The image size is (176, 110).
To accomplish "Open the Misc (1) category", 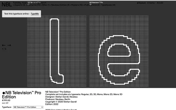I will pos(45,5).
